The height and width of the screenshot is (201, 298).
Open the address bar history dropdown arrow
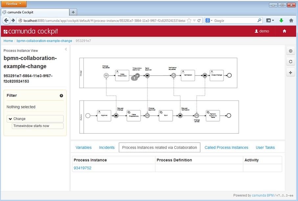click(x=194, y=20)
